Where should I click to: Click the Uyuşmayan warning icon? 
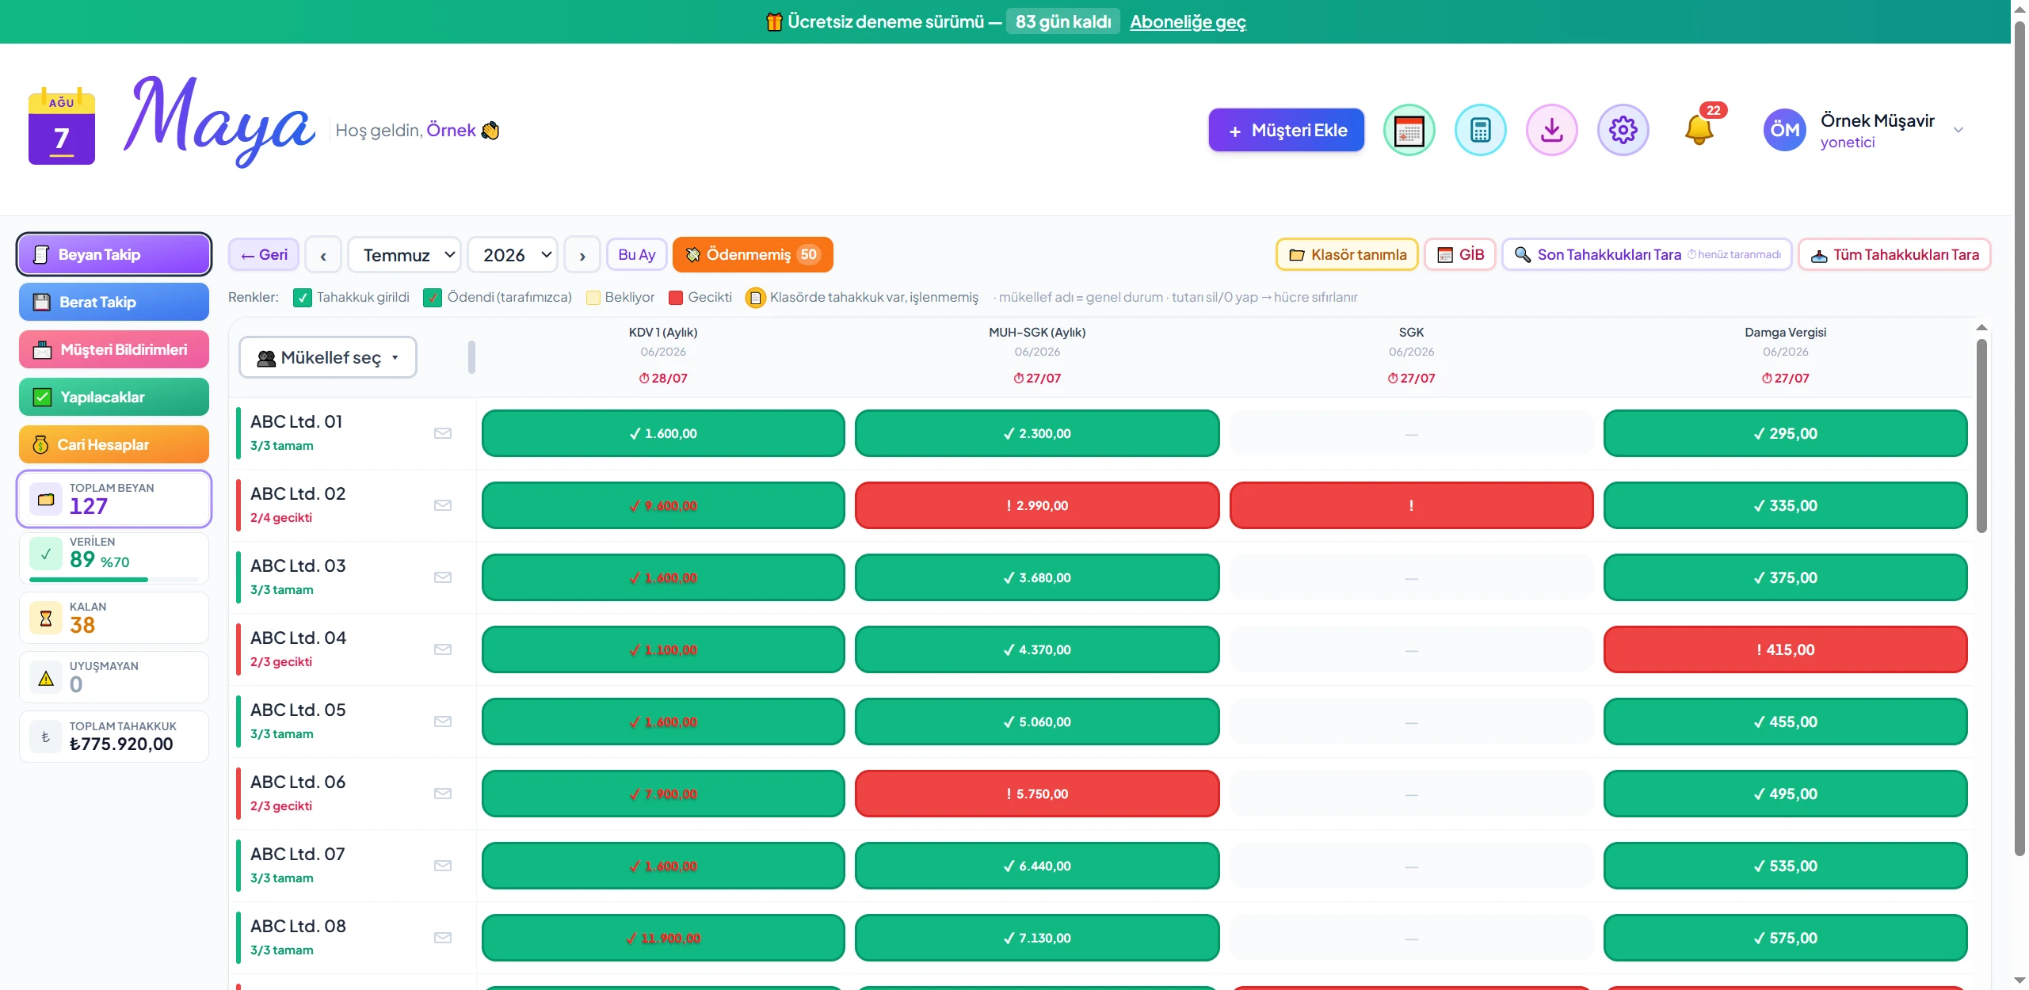[x=46, y=678]
